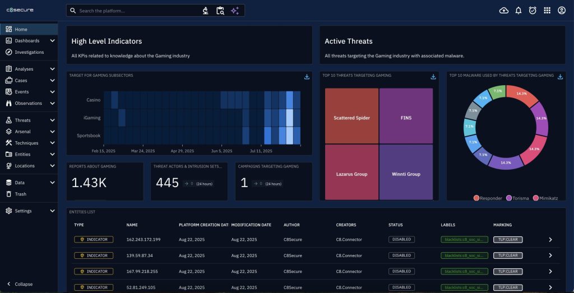Download the Target for Gaming Subsectors chart
The image size is (574, 293).
pyautogui.click(x=307, y=77)
